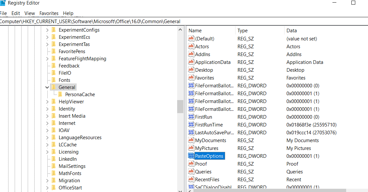Expand the LanguageResources key
The width and height of the screenshot is (368, 192).
click(47, 137)
